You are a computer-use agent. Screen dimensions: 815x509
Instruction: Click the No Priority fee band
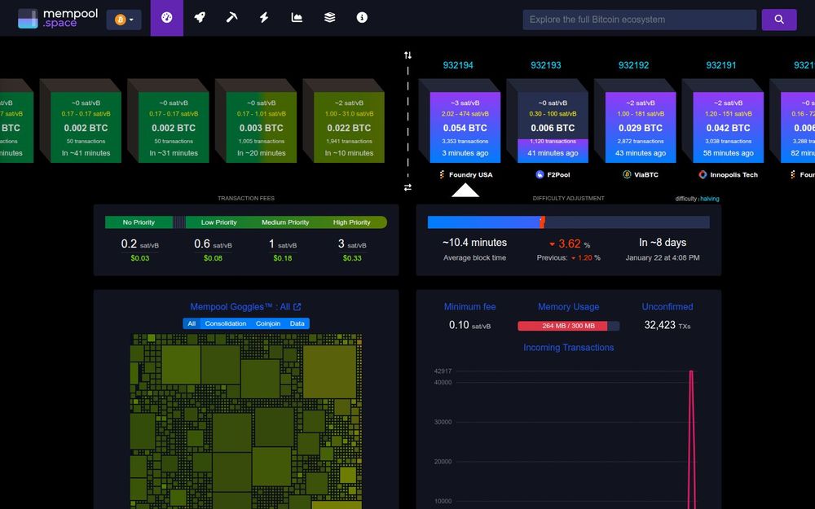coord(139,222)
